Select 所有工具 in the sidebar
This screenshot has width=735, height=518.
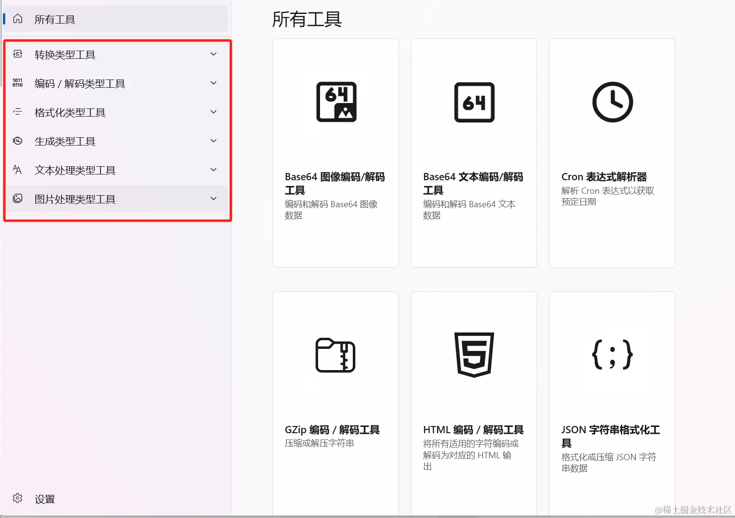click(x=55, y=19)
